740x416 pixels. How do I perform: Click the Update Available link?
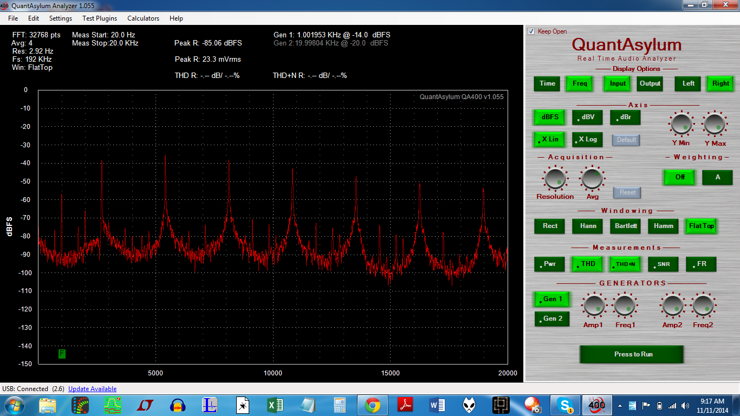(92, 389)
